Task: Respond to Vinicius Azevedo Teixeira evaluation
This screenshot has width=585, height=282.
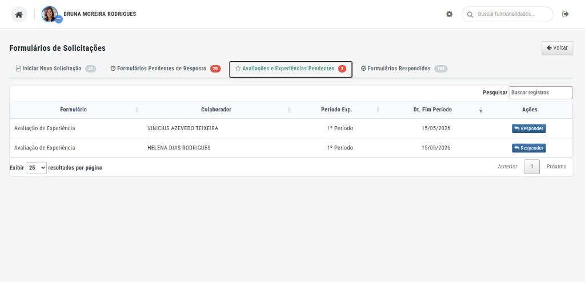Action: [x=528, y=128]
